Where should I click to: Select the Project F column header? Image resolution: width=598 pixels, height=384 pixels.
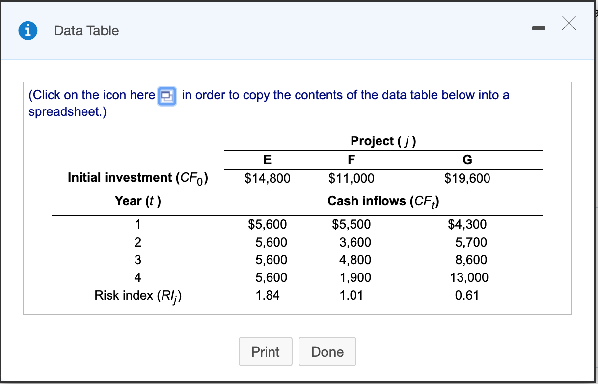[352, 160]
